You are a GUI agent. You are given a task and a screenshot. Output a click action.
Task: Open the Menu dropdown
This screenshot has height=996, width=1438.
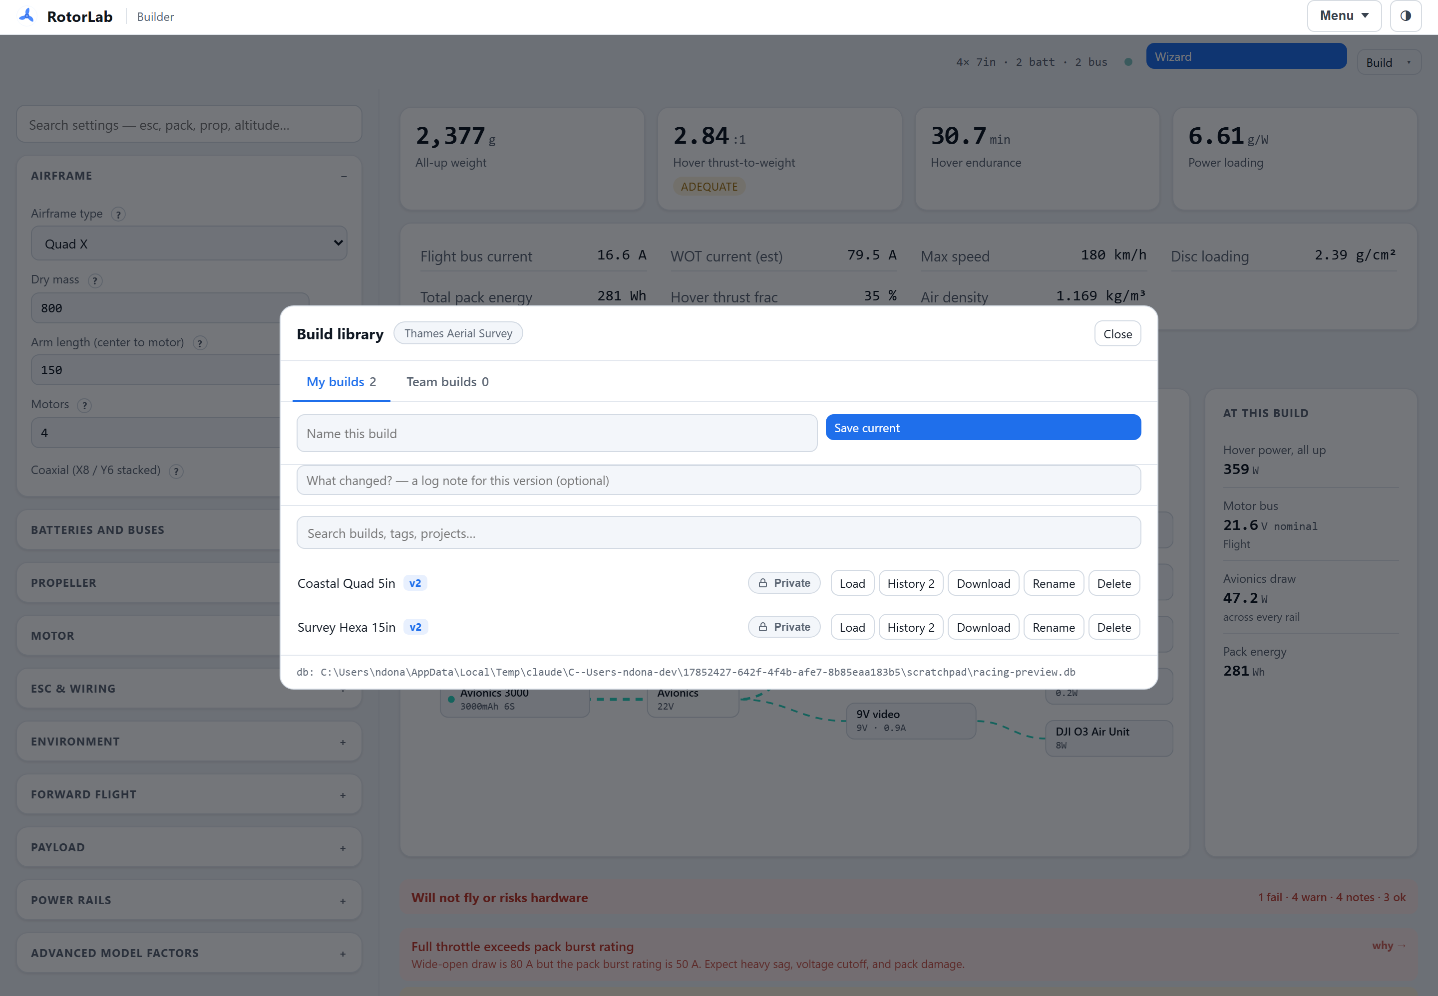click(x=1344, y=16)
